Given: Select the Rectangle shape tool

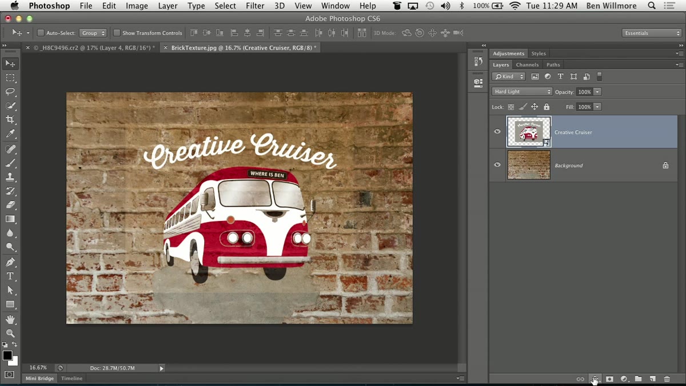Looking at the screenshot, I should point(10,304).
